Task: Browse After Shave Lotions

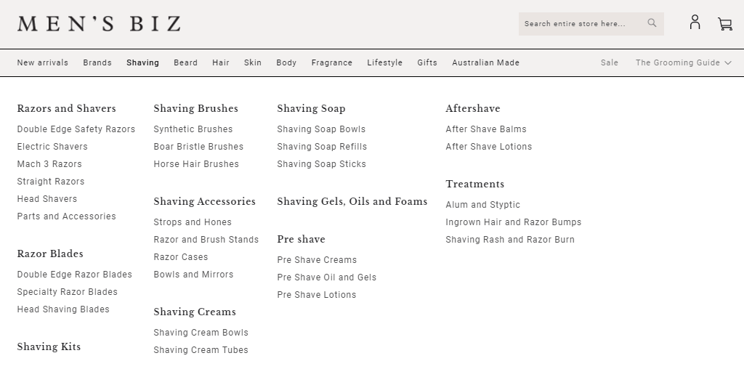Action: pyautogui.click(x=489, y=147)
